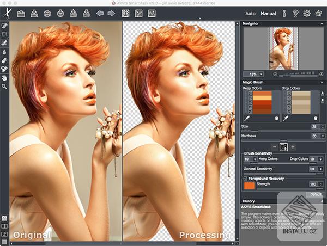Click the AKVIS scissors logo icon
The image size is (327, 246).
coord(8,13)
